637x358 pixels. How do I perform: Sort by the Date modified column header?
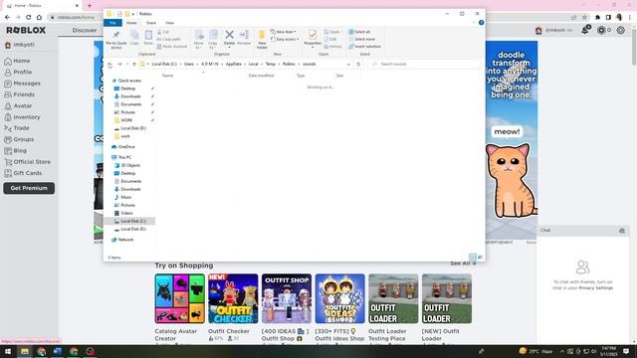point(261,76)
